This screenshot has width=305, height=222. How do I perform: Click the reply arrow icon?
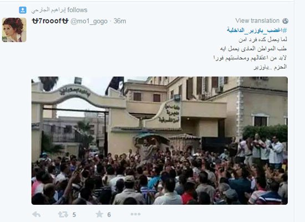pos(36,214)
